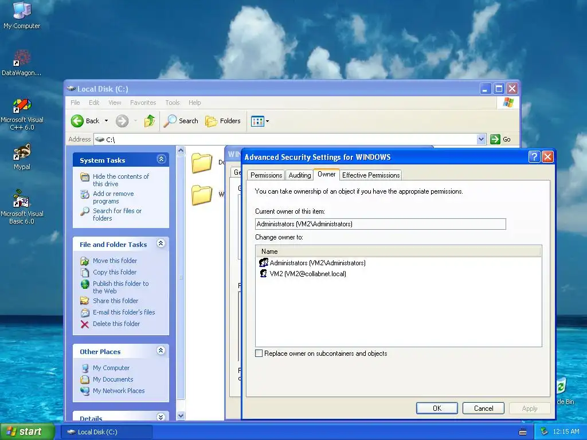The image size is (587, 440).
Task: Click Local Disk (C:) taskbar button
Action: 106,432
